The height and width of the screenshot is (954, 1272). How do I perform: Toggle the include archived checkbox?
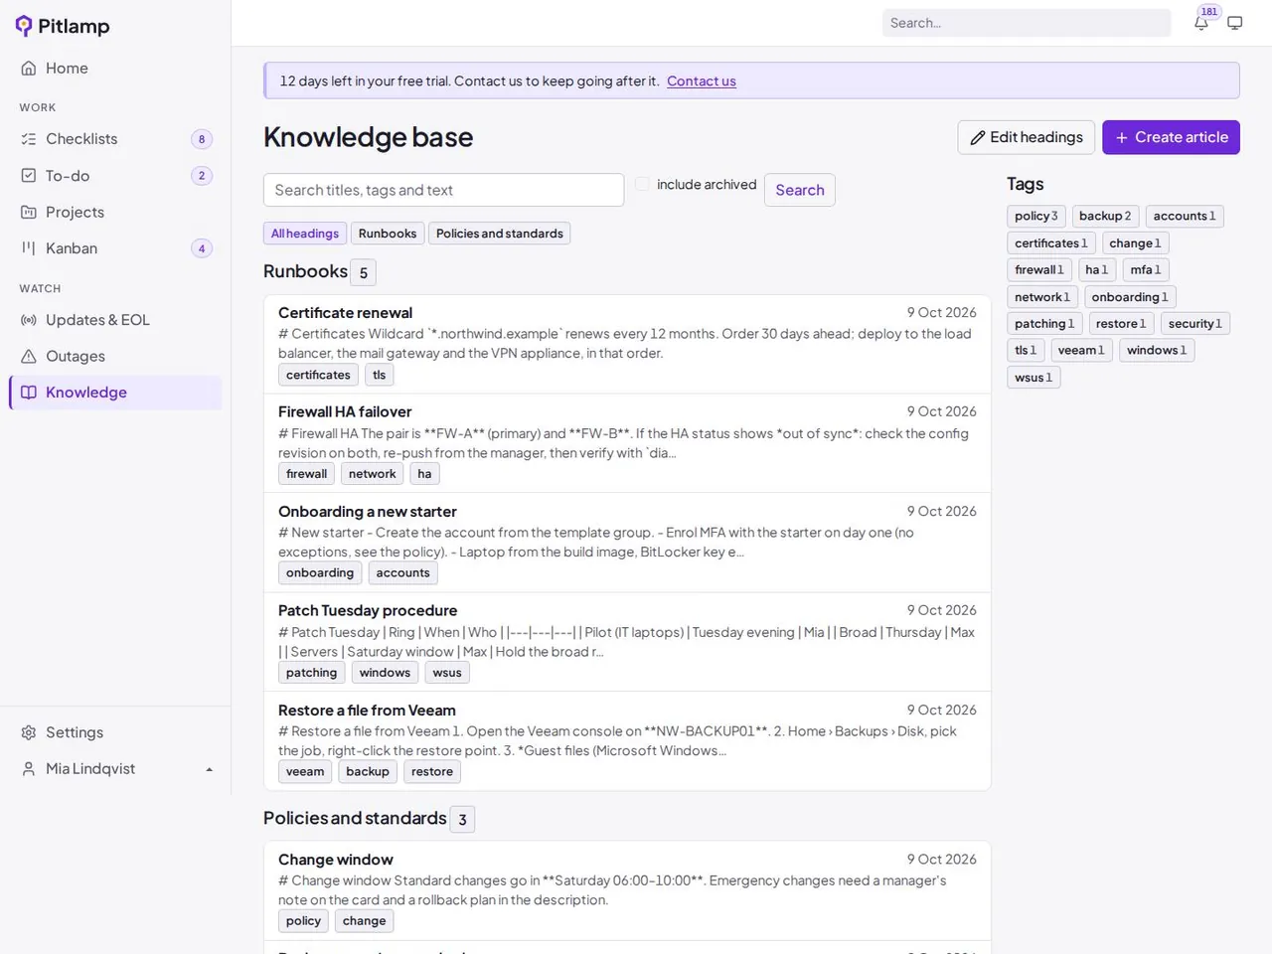pos(643,184)
